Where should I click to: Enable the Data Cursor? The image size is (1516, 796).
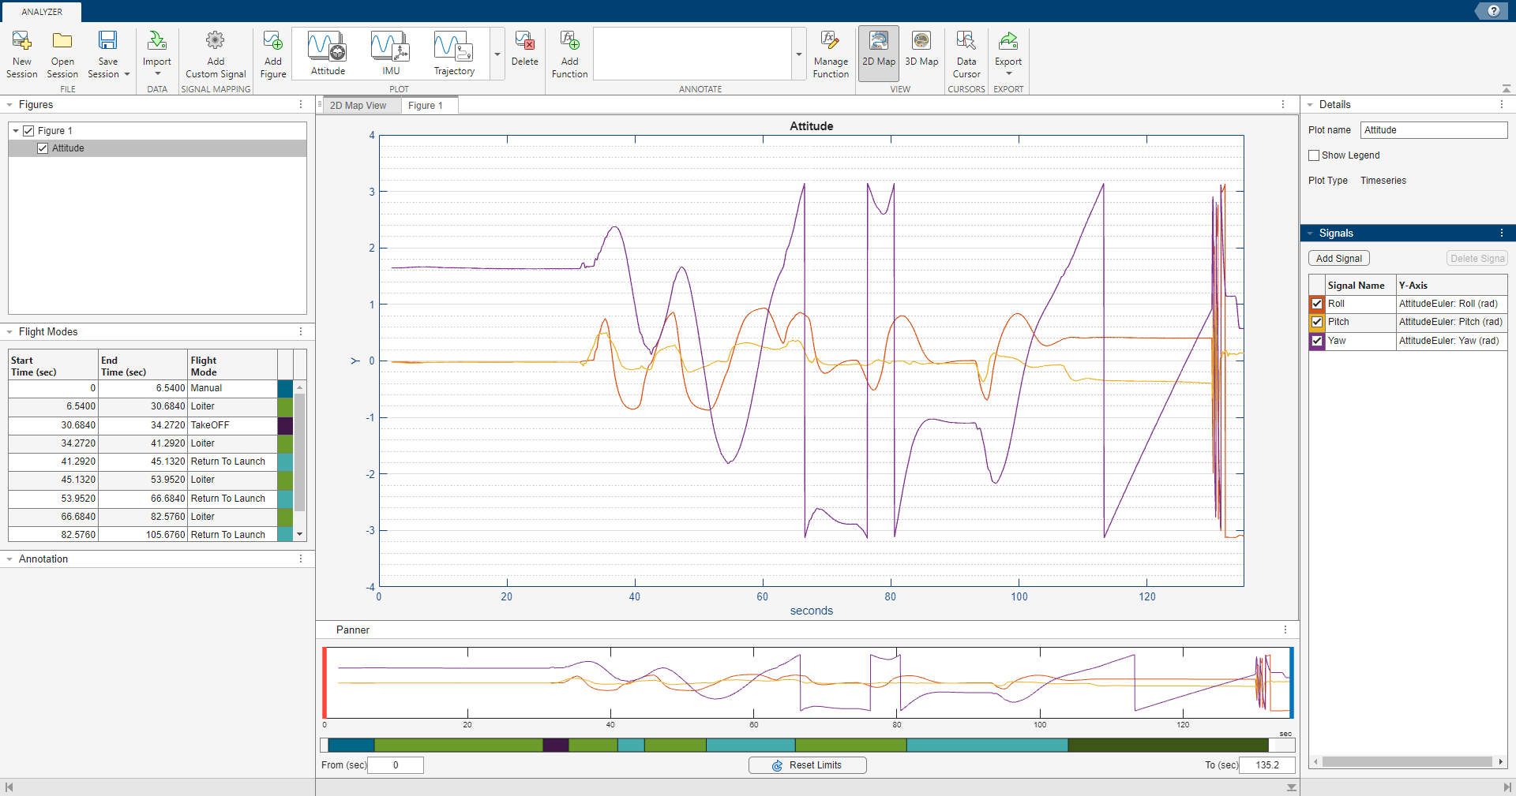point(966,51)
